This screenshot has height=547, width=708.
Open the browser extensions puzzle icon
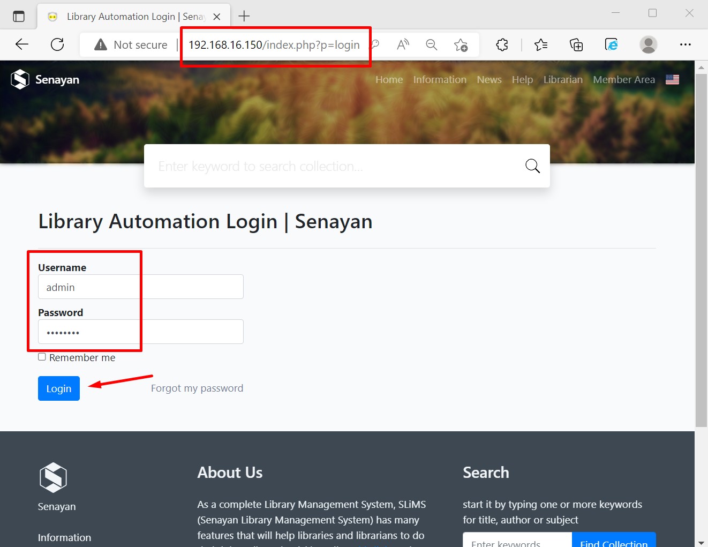[x=502, y=45]
